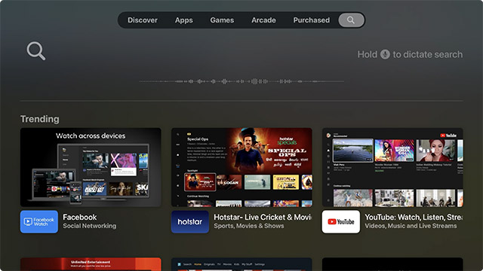Click the 'Hold to dictate search' hint
Viewport: 483px width, 271px height.
[x=410, y=54]
